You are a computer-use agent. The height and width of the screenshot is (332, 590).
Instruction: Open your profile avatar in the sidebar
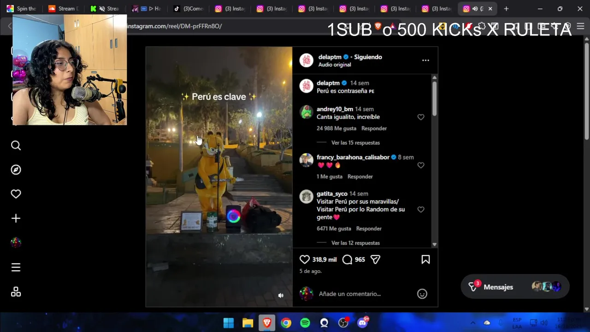point(16,243)
